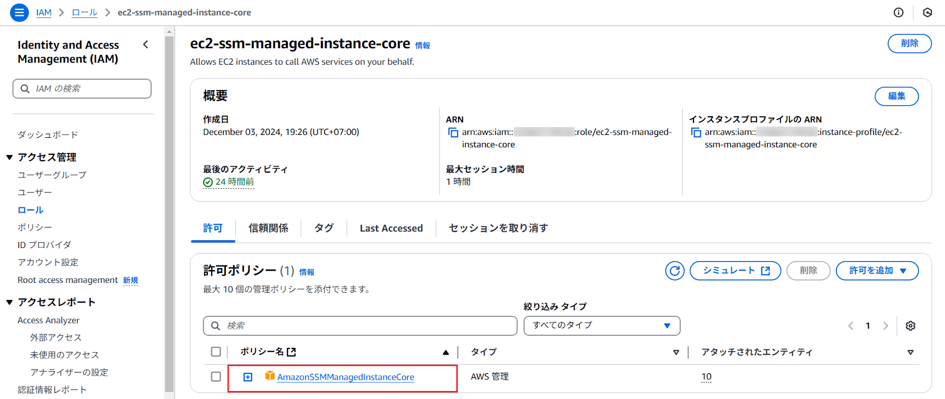This screenshot has height=399, width=945.
Task: Open table preferences gear icon
Action: tap(910, 326)
